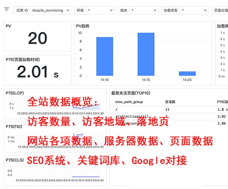Open the 应用 ID shopify_monitoring dropdown
The image size is (228, 189).
tap(50, 10)
